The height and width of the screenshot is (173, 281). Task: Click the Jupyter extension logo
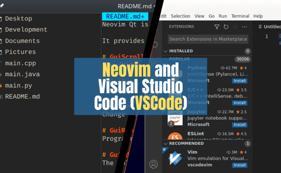click(x=175, y=118)
